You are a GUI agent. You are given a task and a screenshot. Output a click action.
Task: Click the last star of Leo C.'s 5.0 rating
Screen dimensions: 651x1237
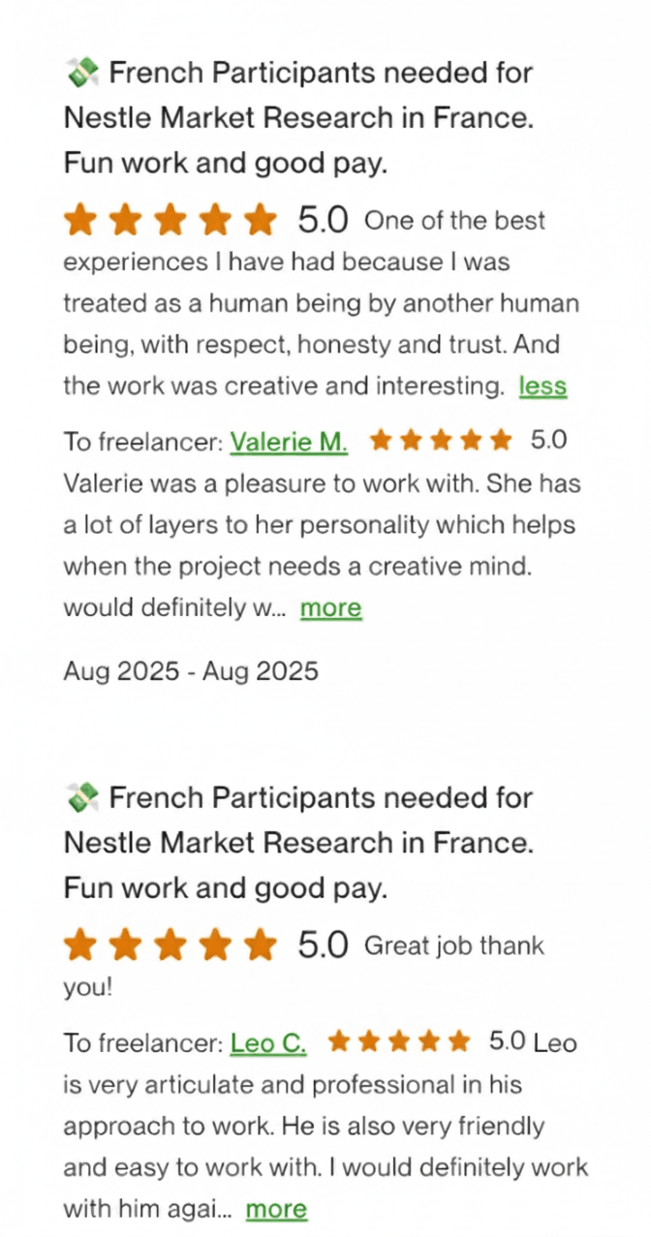pos(462,1041)
